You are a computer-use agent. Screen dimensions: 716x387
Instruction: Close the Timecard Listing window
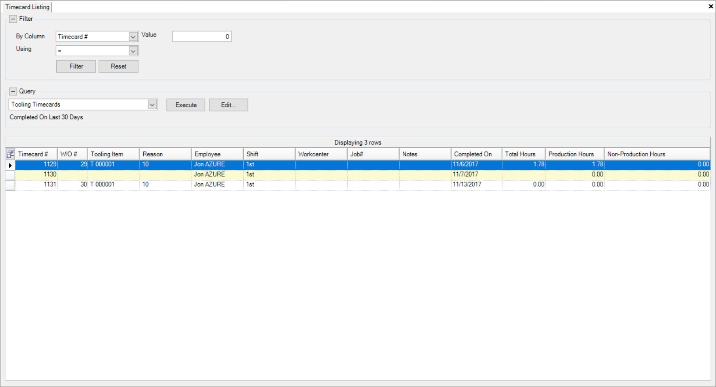coord(710,6)
